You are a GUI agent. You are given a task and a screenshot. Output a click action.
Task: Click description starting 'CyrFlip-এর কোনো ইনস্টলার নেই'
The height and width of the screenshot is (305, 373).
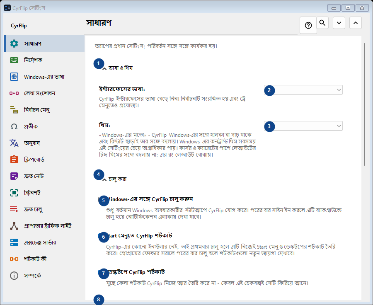point(221,250)
